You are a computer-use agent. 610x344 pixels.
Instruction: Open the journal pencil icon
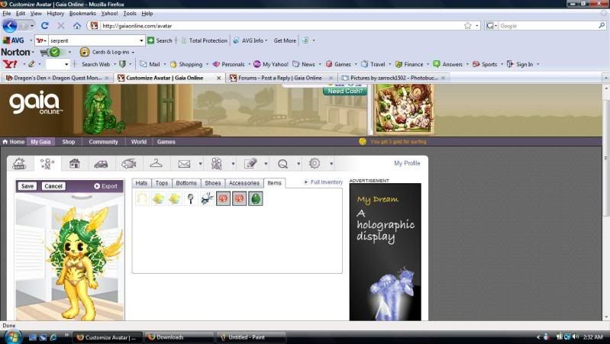click(x=250, y=164)
